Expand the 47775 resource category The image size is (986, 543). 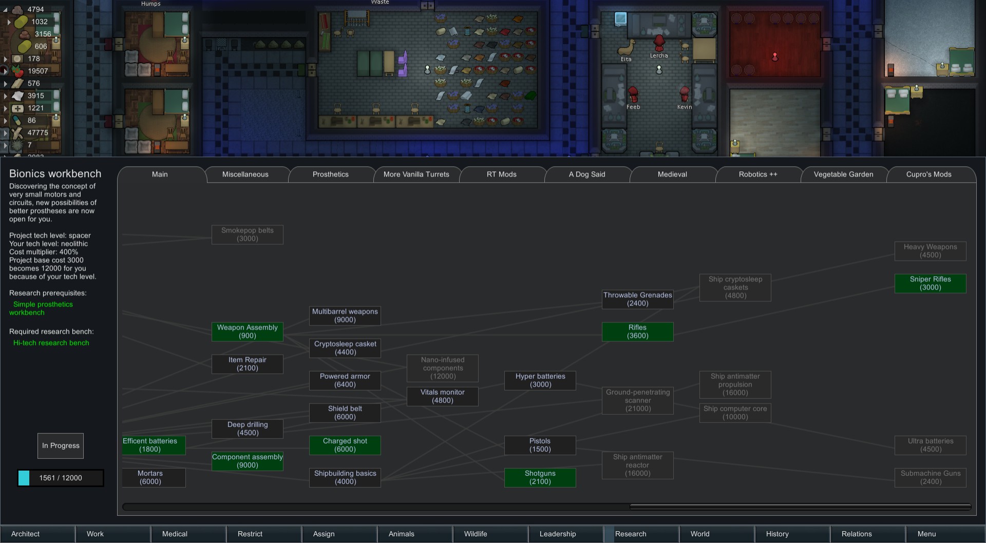5,133
